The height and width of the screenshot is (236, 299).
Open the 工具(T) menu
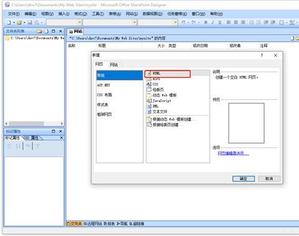pos(98,14)
